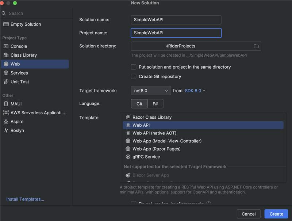Select F# as the language
The height and width of the screenshot is (221, 292).
tap(155, 104)
